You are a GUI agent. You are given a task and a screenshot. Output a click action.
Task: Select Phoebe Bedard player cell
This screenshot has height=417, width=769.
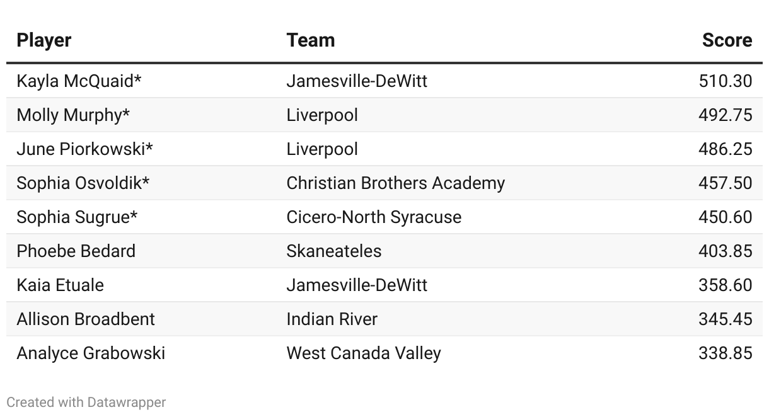click(x=76, y=251)
